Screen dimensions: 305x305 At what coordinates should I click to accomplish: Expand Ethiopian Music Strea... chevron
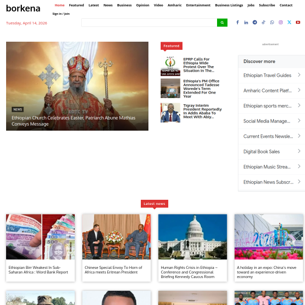coord(299,167)
